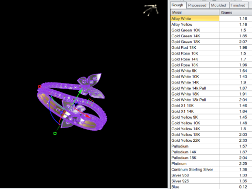252x189 pixels.
Task: Click the mannequin figure icon in viewport
Action: coord(151,10)
